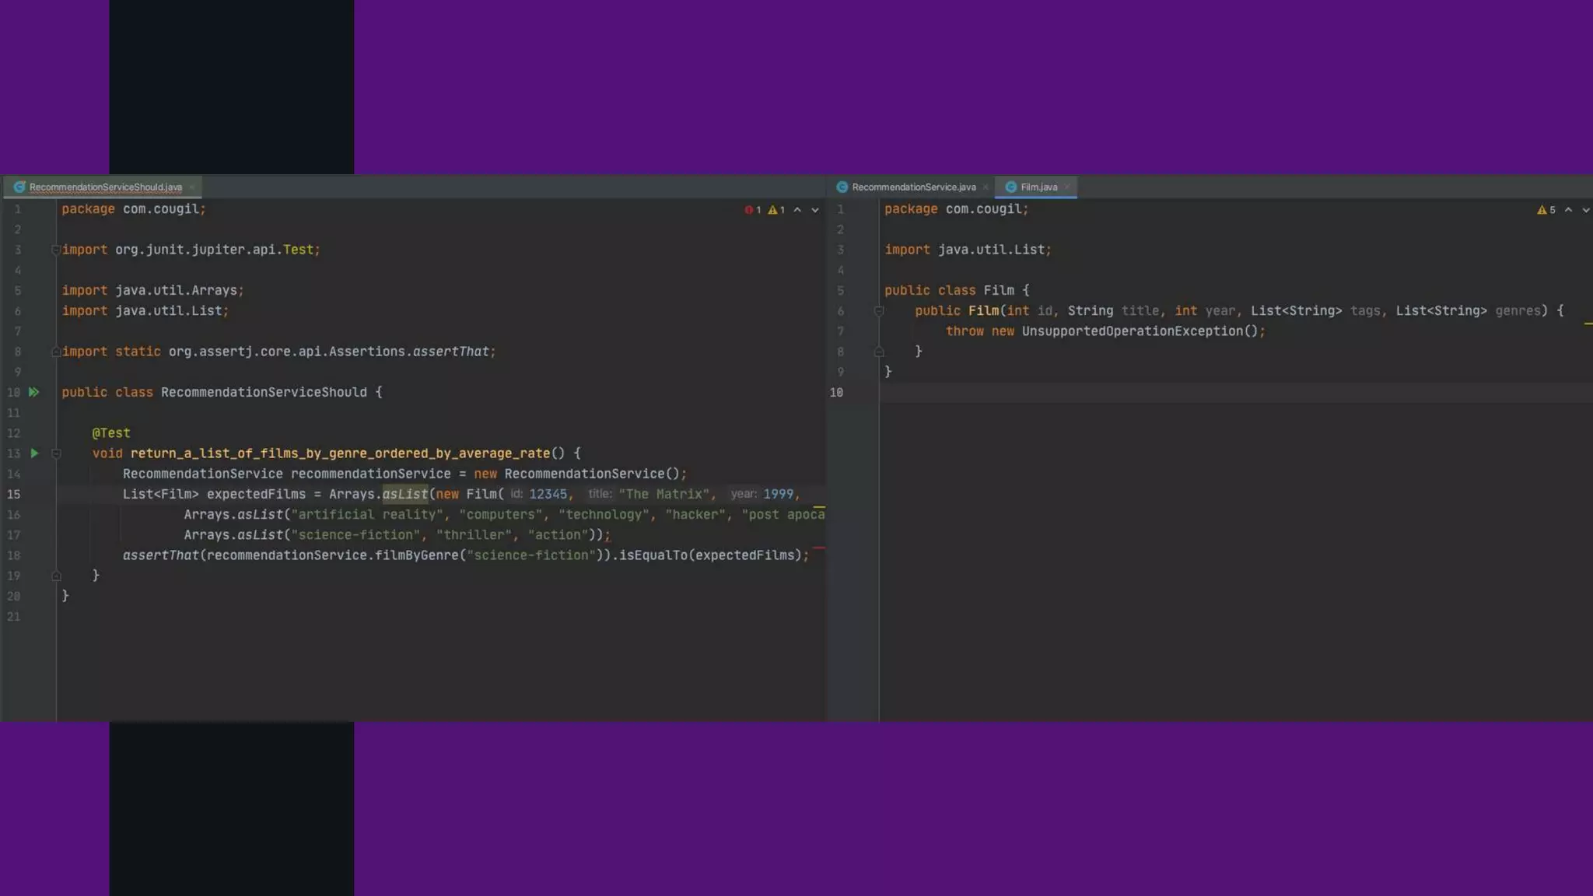1593x896 pixels.
Task: Click yellow warning stripe mark in Film.java
Action: click(1588, 324)
